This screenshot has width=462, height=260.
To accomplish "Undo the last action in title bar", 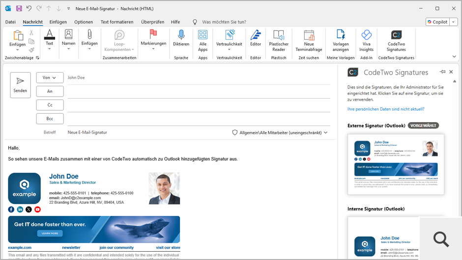I will coord(29,8).
